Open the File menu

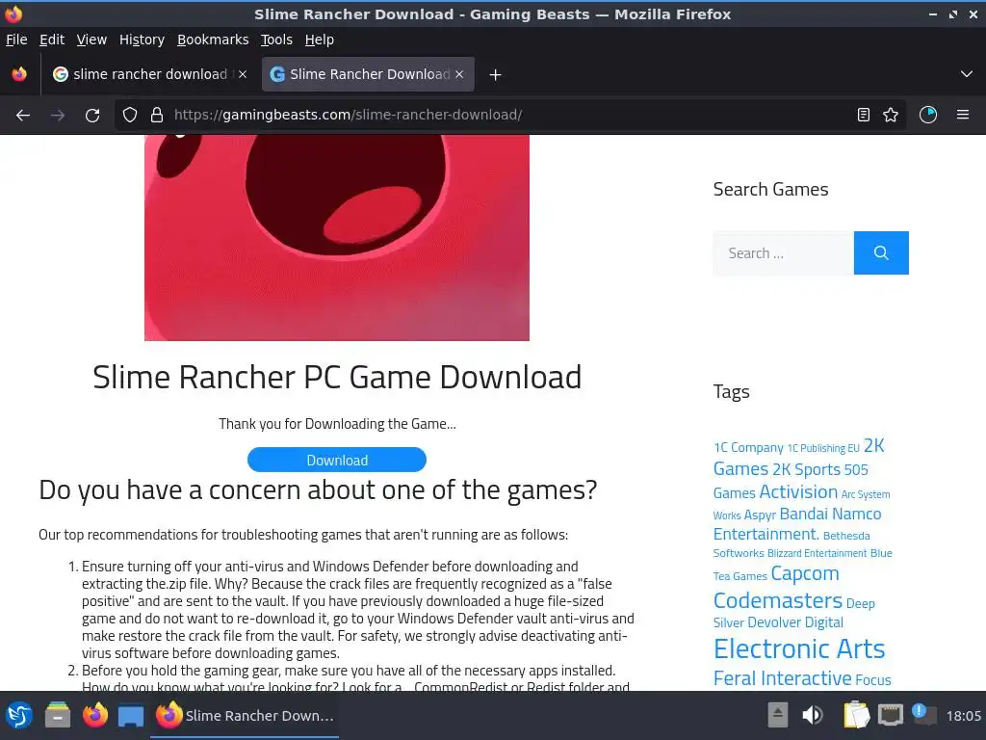click(16, 40)
